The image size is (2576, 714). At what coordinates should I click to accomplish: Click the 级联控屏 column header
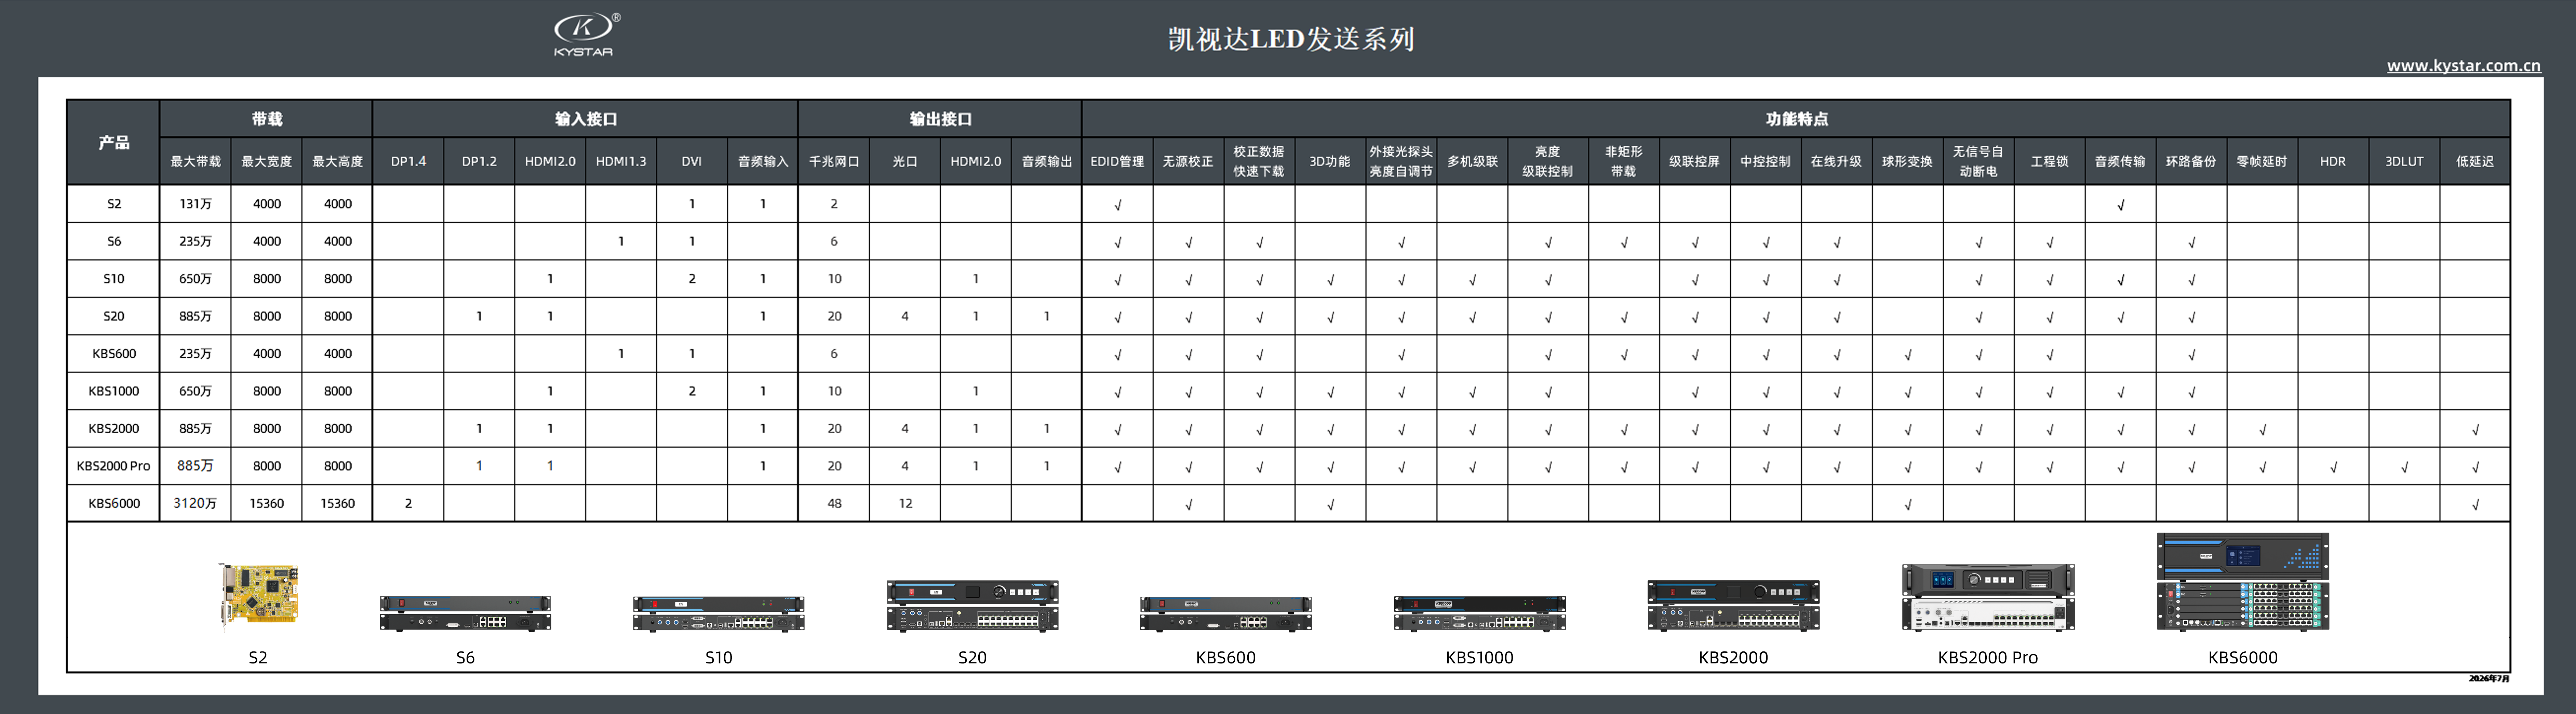pyautogui.click(x=1695, y=161)
